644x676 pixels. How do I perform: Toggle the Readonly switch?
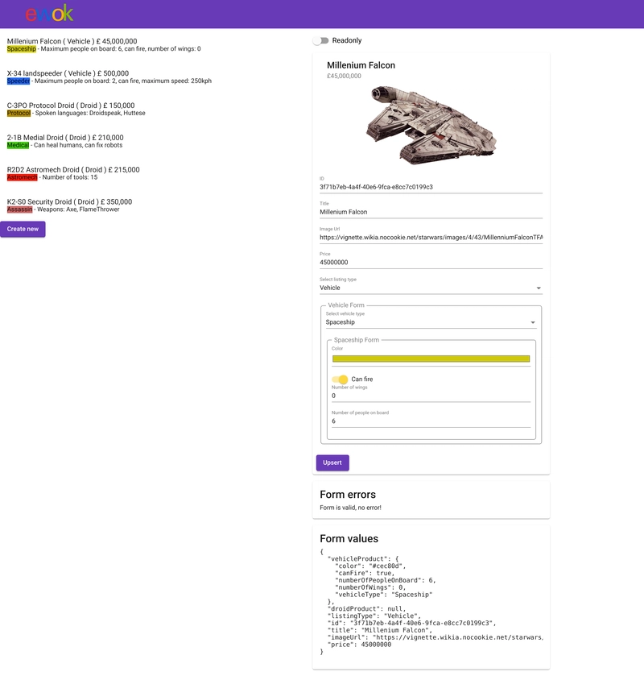320,40
